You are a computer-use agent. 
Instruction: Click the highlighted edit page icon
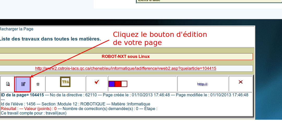coord(23,84)
